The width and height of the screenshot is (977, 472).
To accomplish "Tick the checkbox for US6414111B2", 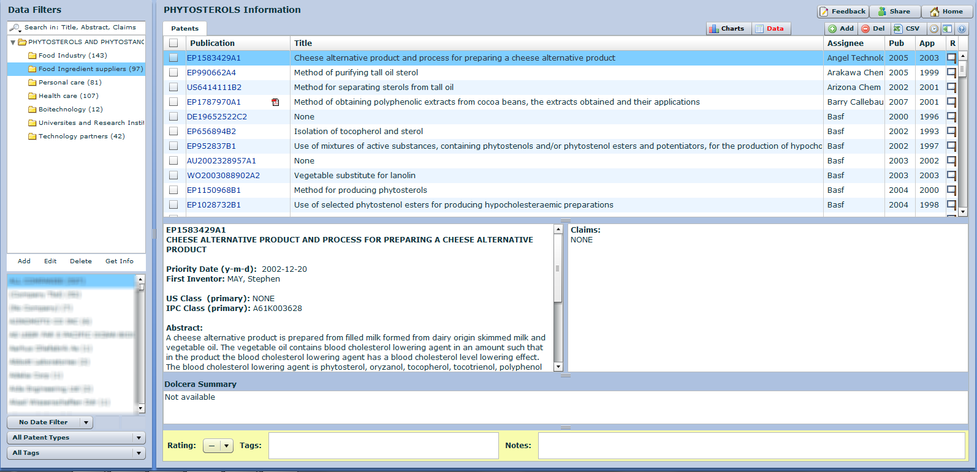I will (173, 88).
